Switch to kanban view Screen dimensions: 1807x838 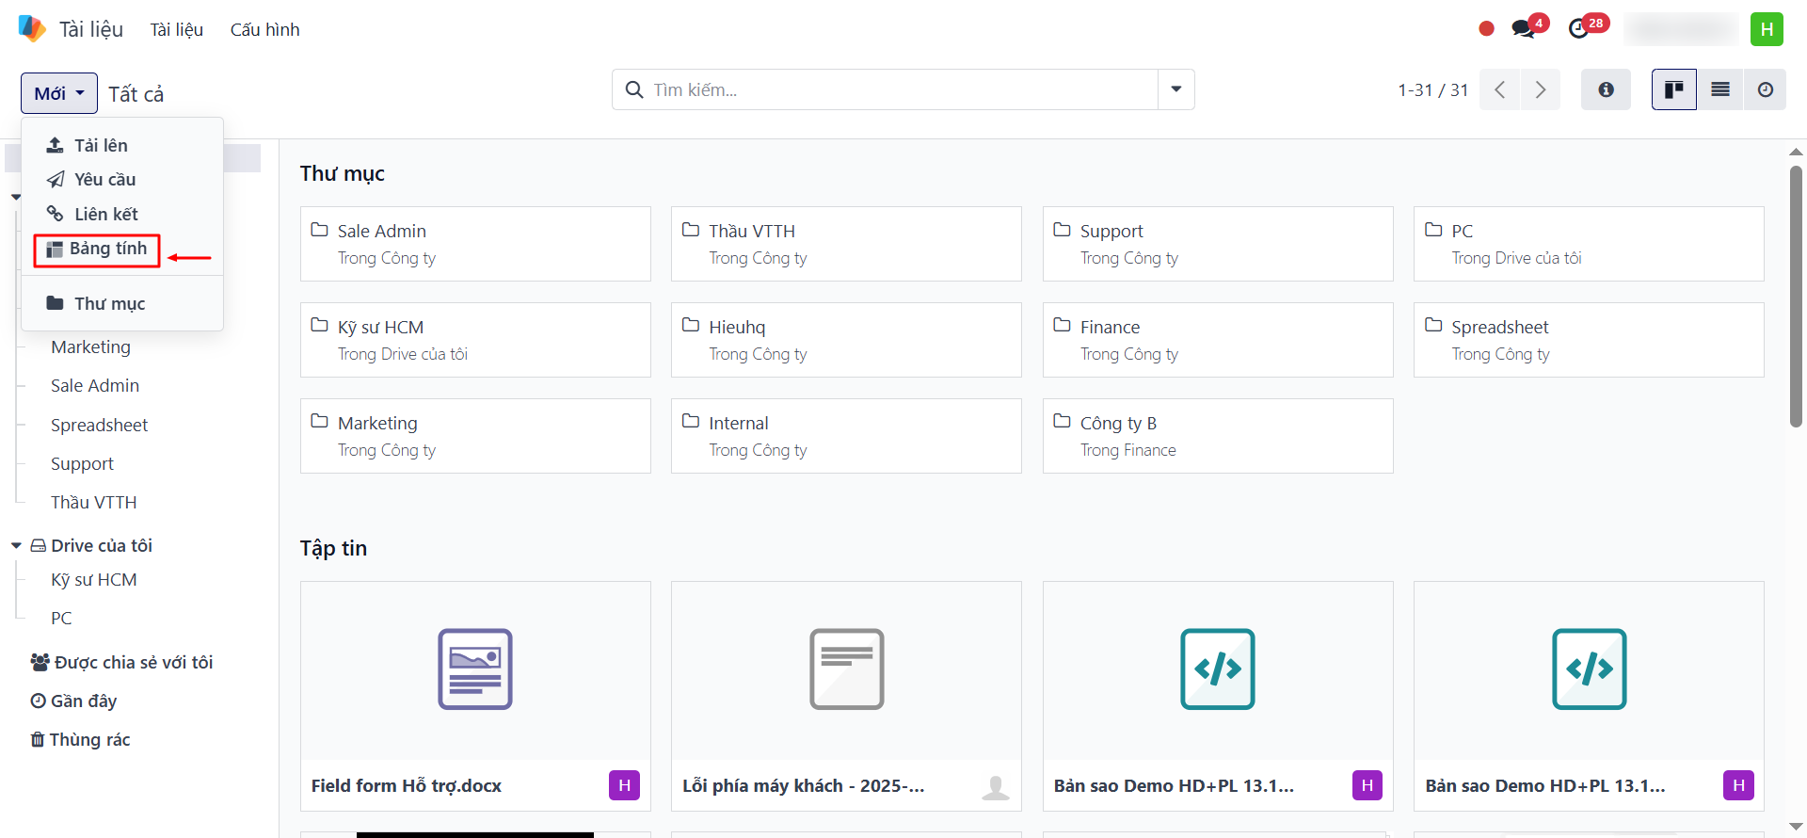[x=1673, y=89]
